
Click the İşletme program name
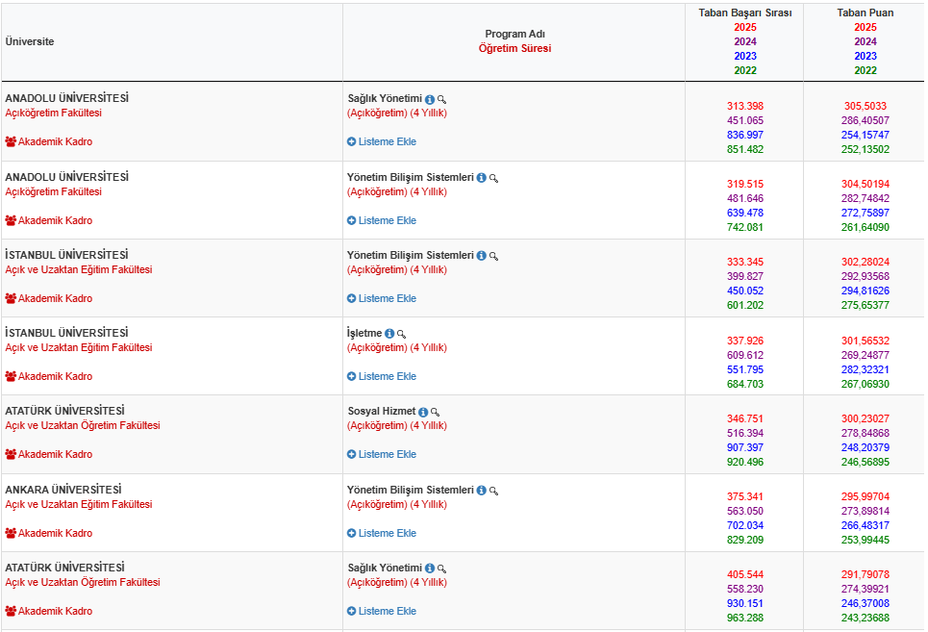(364, 333)
